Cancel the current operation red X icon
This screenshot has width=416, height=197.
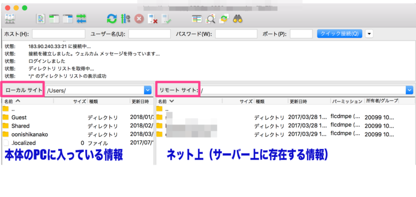point(139,19)
